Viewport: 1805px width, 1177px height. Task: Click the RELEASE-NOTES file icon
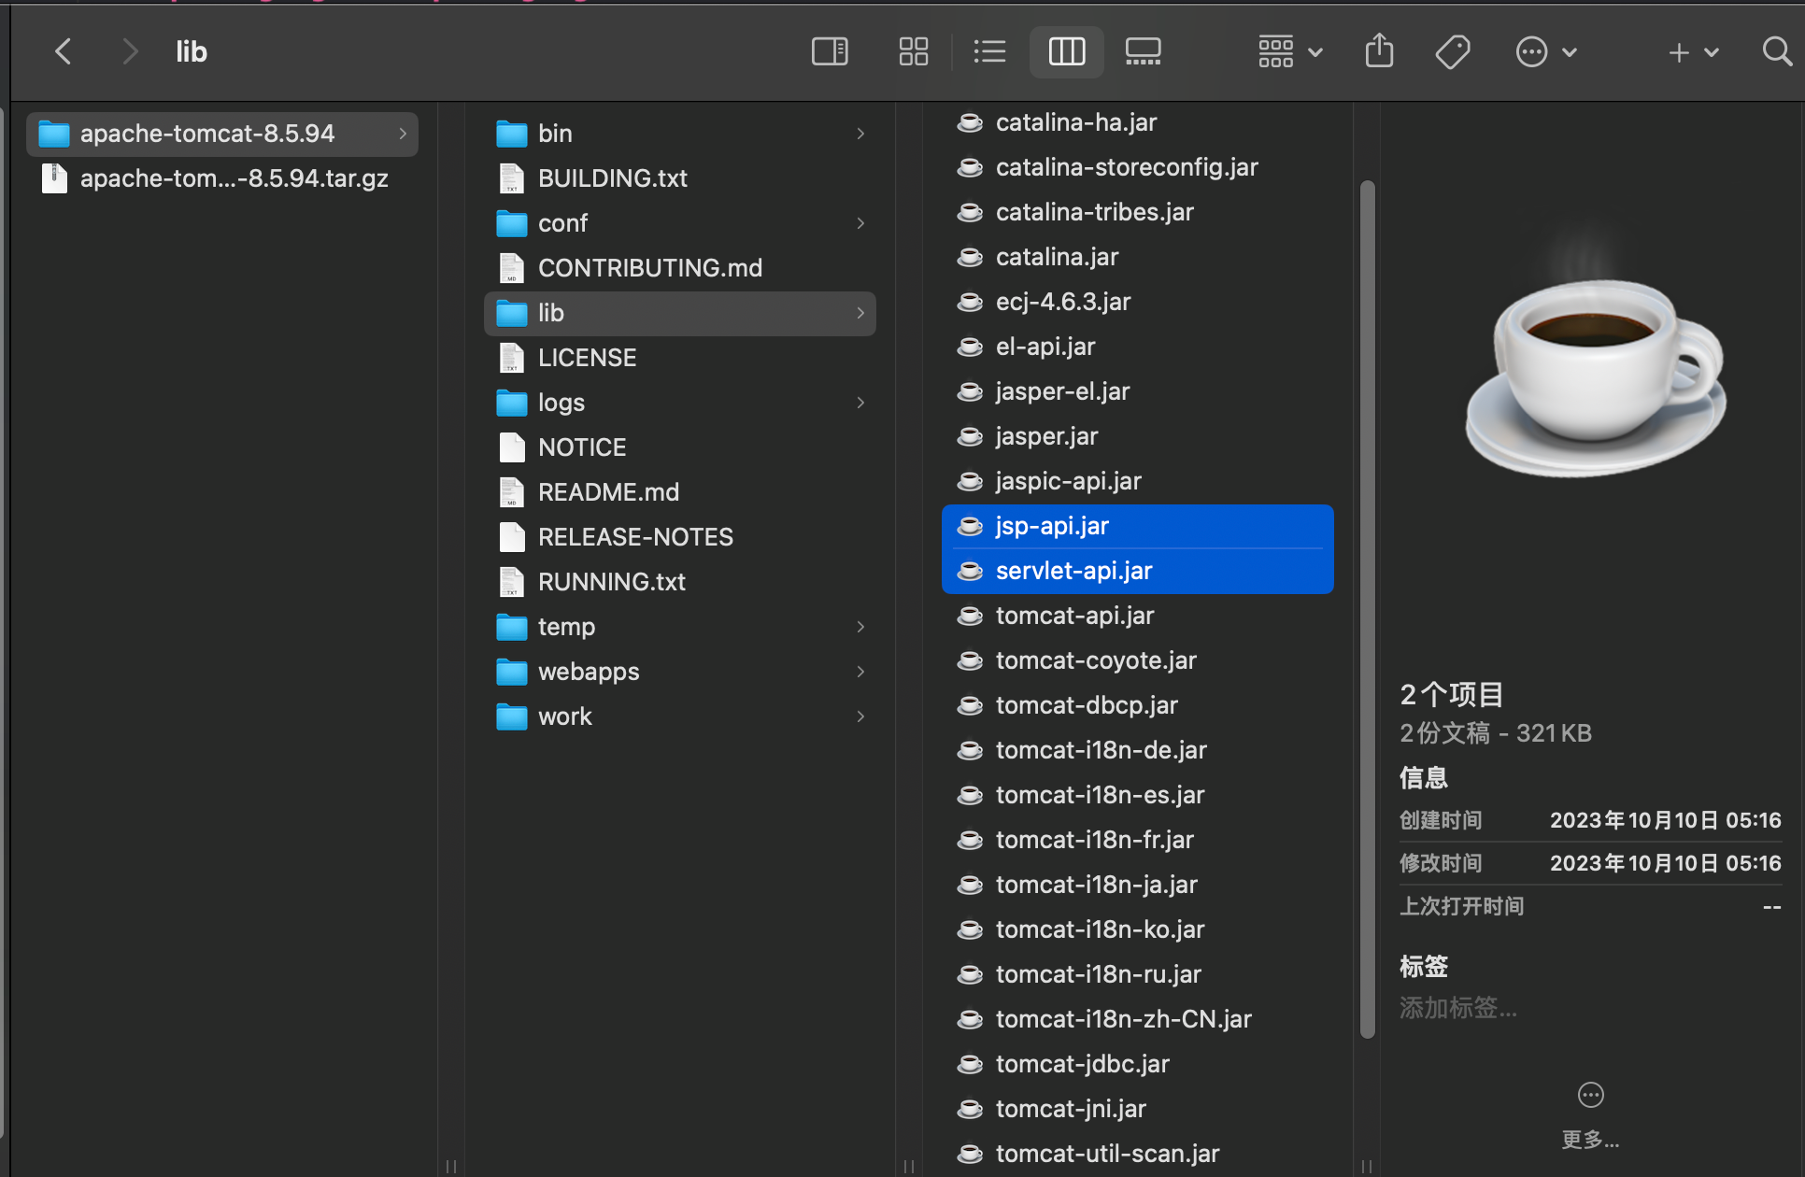click(512, 537)
